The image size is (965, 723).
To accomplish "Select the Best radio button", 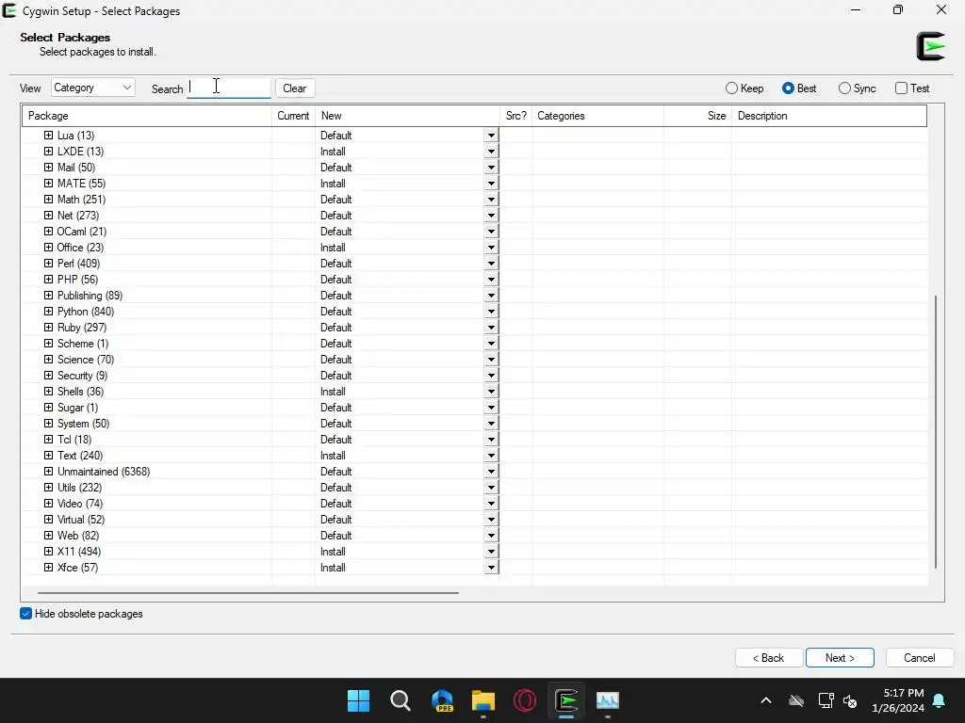I will [x=788, y=88].
